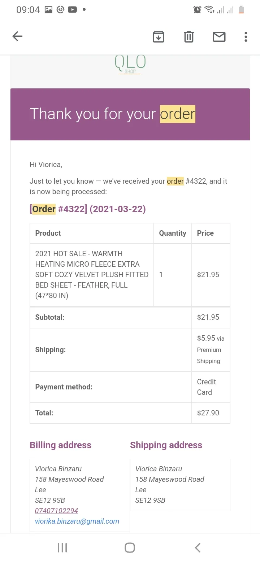260x563 pixels.
Task: Tap the Android navigation back chevron
Action: click(198, 548)
